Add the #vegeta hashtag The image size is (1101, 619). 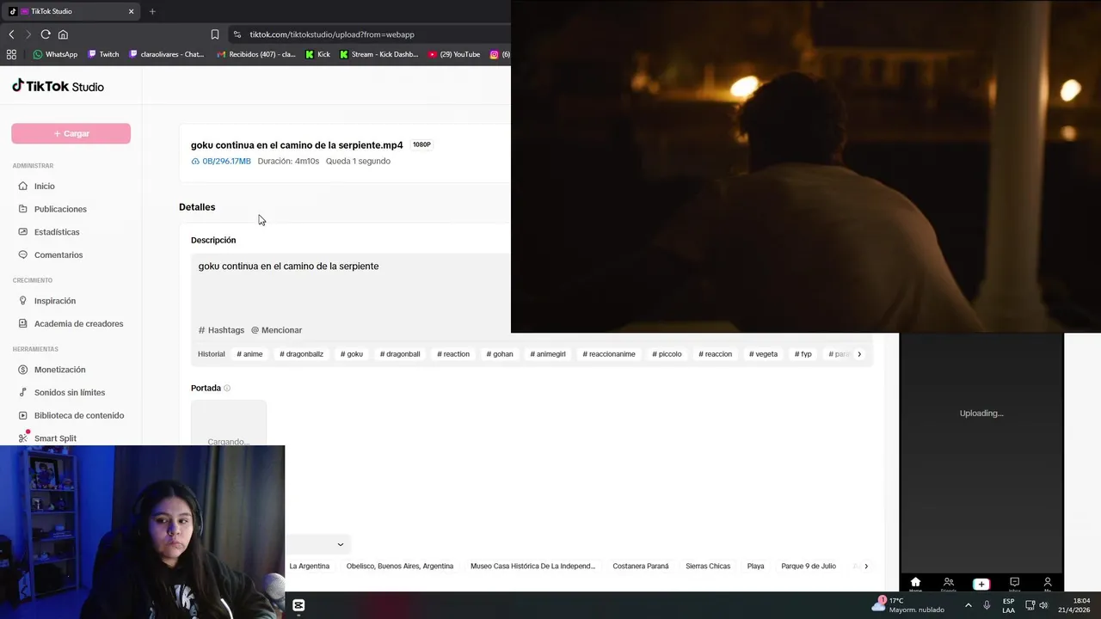pos(763,354)
